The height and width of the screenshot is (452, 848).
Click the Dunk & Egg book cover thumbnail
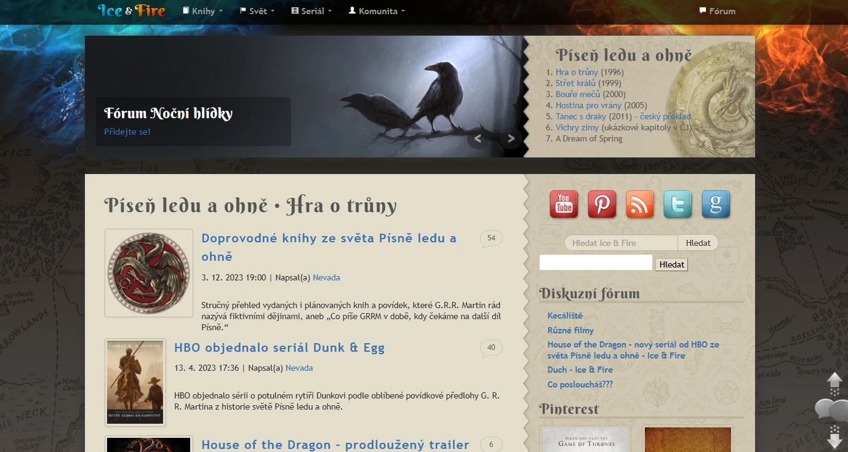pyautogui.click(x=135, y=382)
